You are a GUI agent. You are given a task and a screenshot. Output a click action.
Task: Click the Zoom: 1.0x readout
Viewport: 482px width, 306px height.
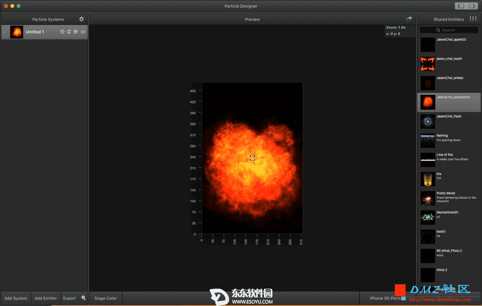click(x=396, y=27)
